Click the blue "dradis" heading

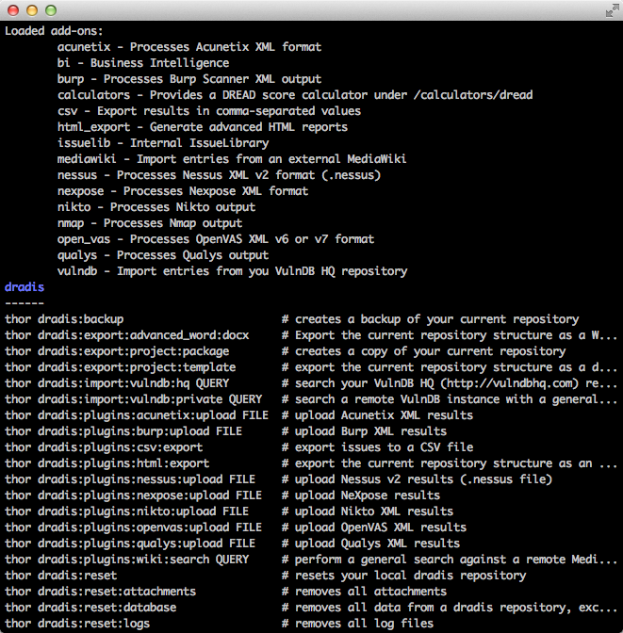(25, 287)
